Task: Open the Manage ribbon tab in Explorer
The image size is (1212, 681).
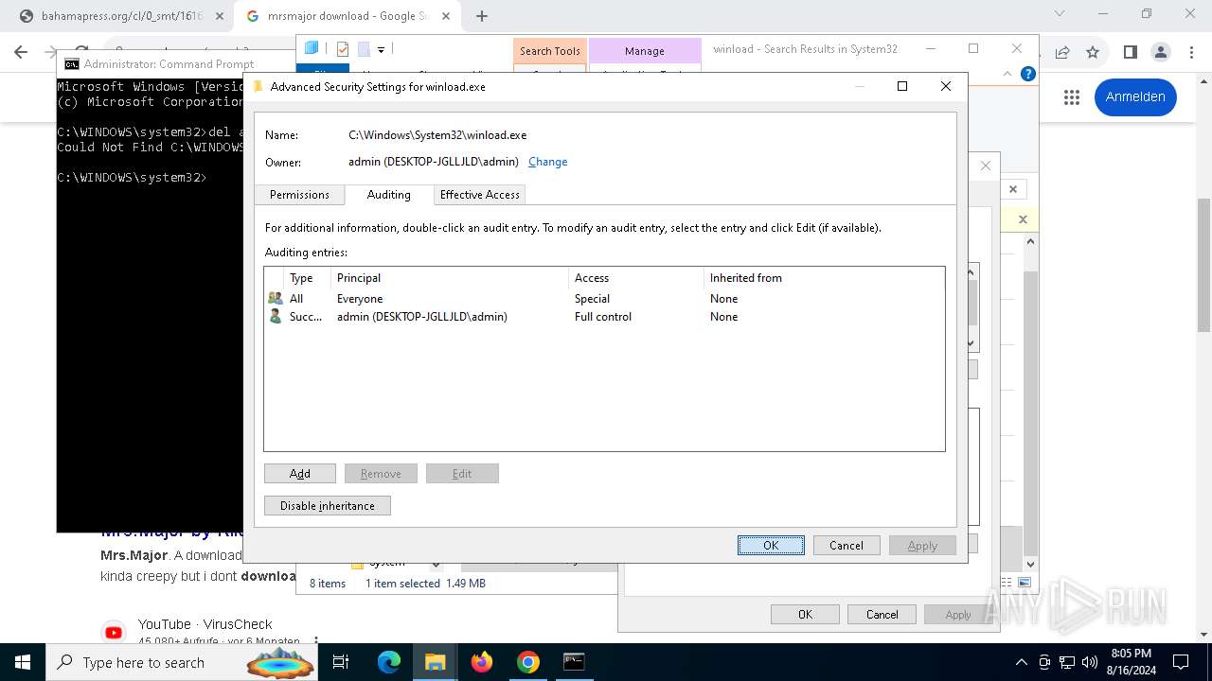Action: point(645,51)
